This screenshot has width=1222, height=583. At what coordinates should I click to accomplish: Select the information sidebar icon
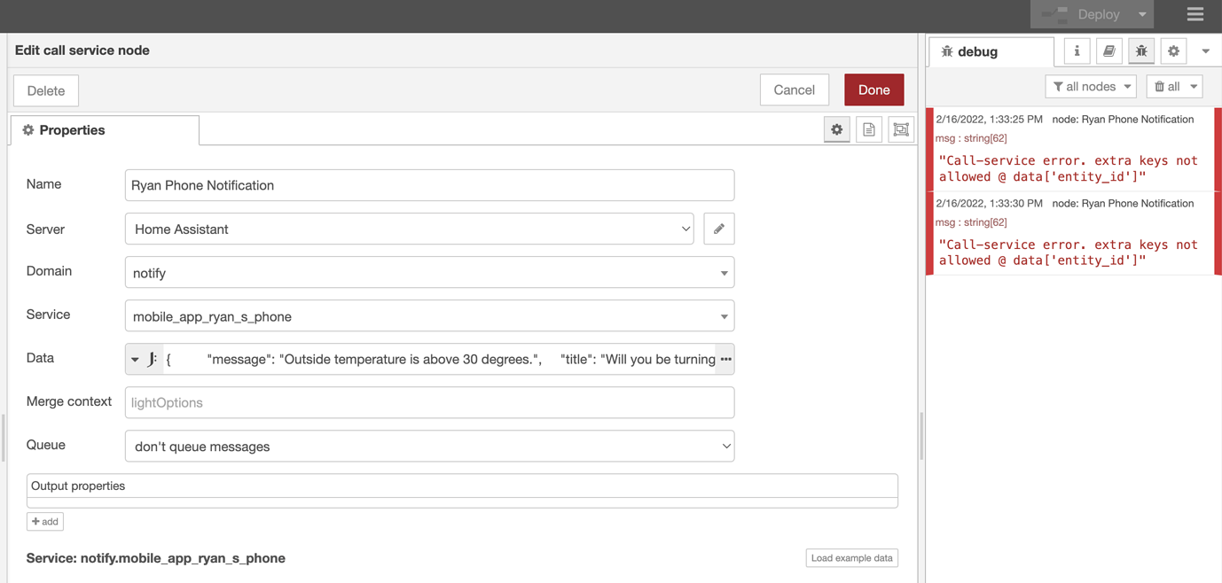coord(1076,51)
